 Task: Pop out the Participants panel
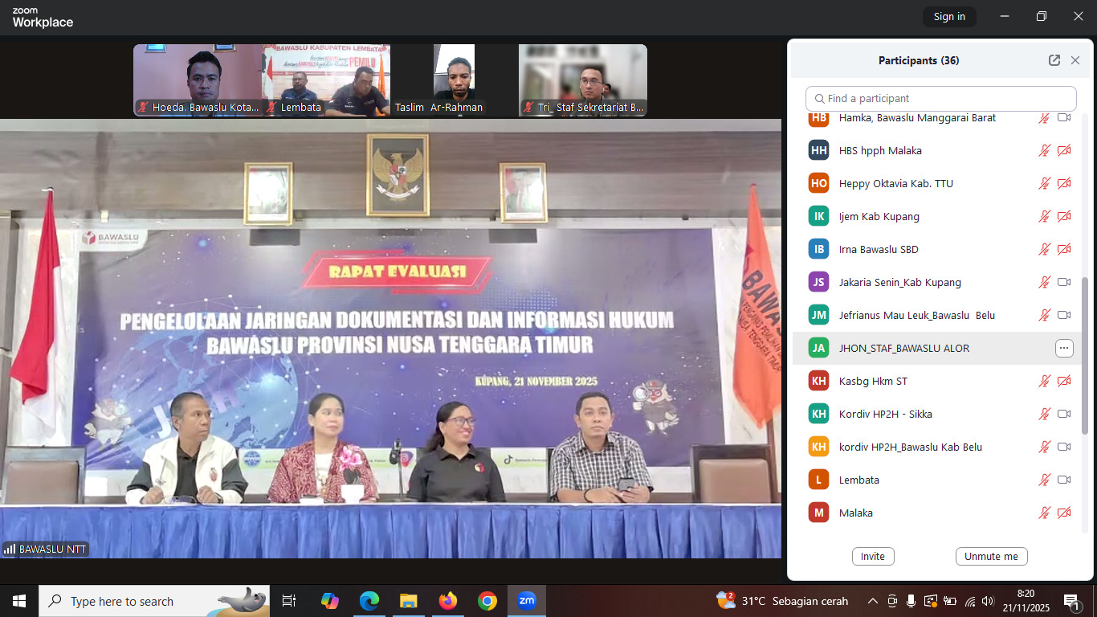1054,60
